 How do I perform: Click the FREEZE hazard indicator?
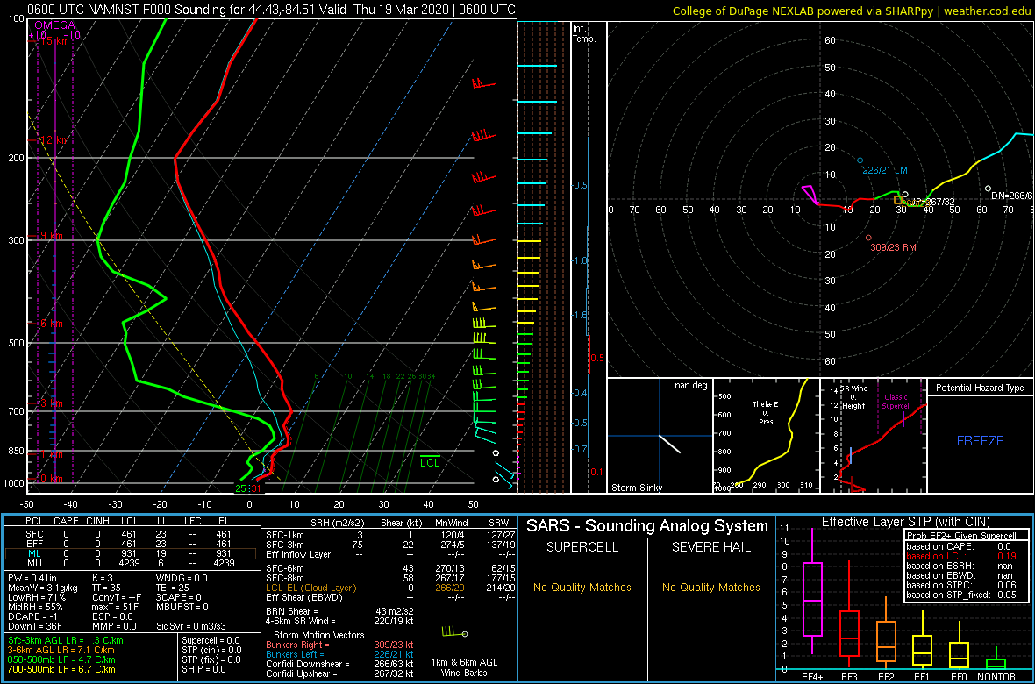[980, 440]
